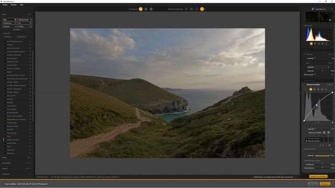Select the B channel for the curve
335x188 pixels.
[322, 89]
